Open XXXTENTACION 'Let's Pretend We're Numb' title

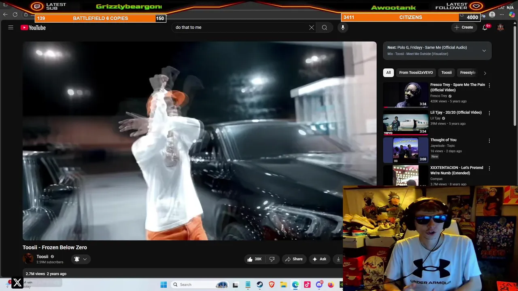[456, 170]
